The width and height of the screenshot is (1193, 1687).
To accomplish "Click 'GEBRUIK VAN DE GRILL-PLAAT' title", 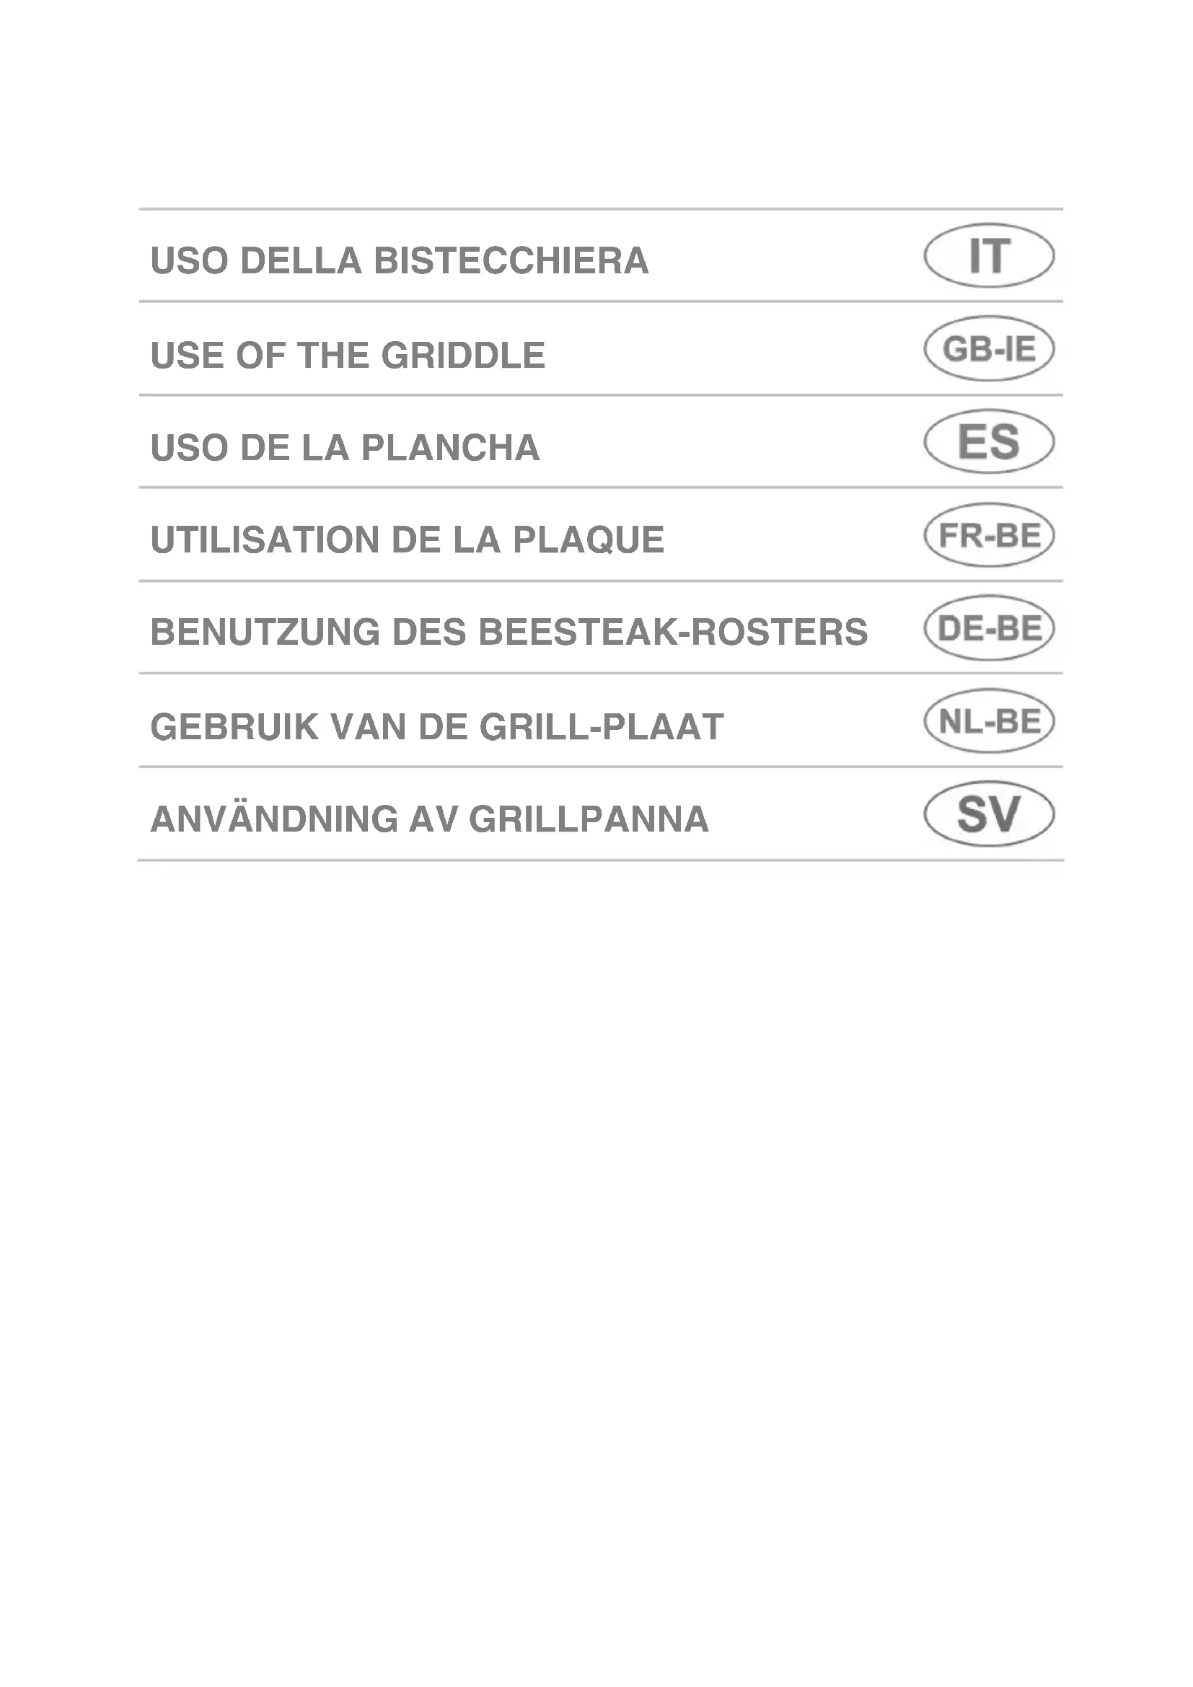I will coord(436,728).
